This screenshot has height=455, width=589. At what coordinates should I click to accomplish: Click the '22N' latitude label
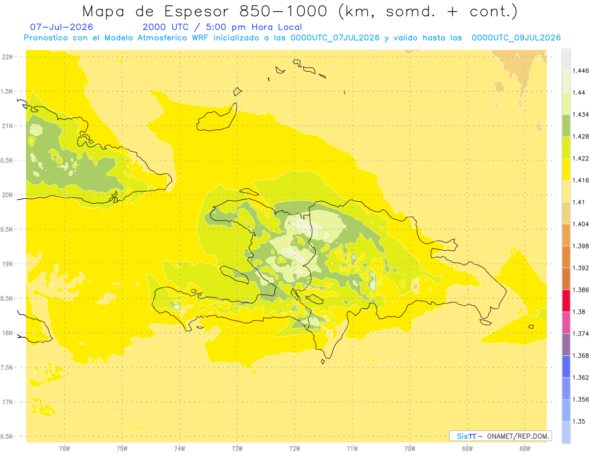(x=8, y=57)
